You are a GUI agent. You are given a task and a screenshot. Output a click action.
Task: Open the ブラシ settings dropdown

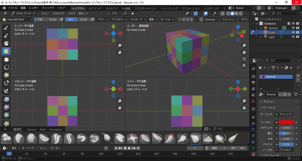point(102,19)
